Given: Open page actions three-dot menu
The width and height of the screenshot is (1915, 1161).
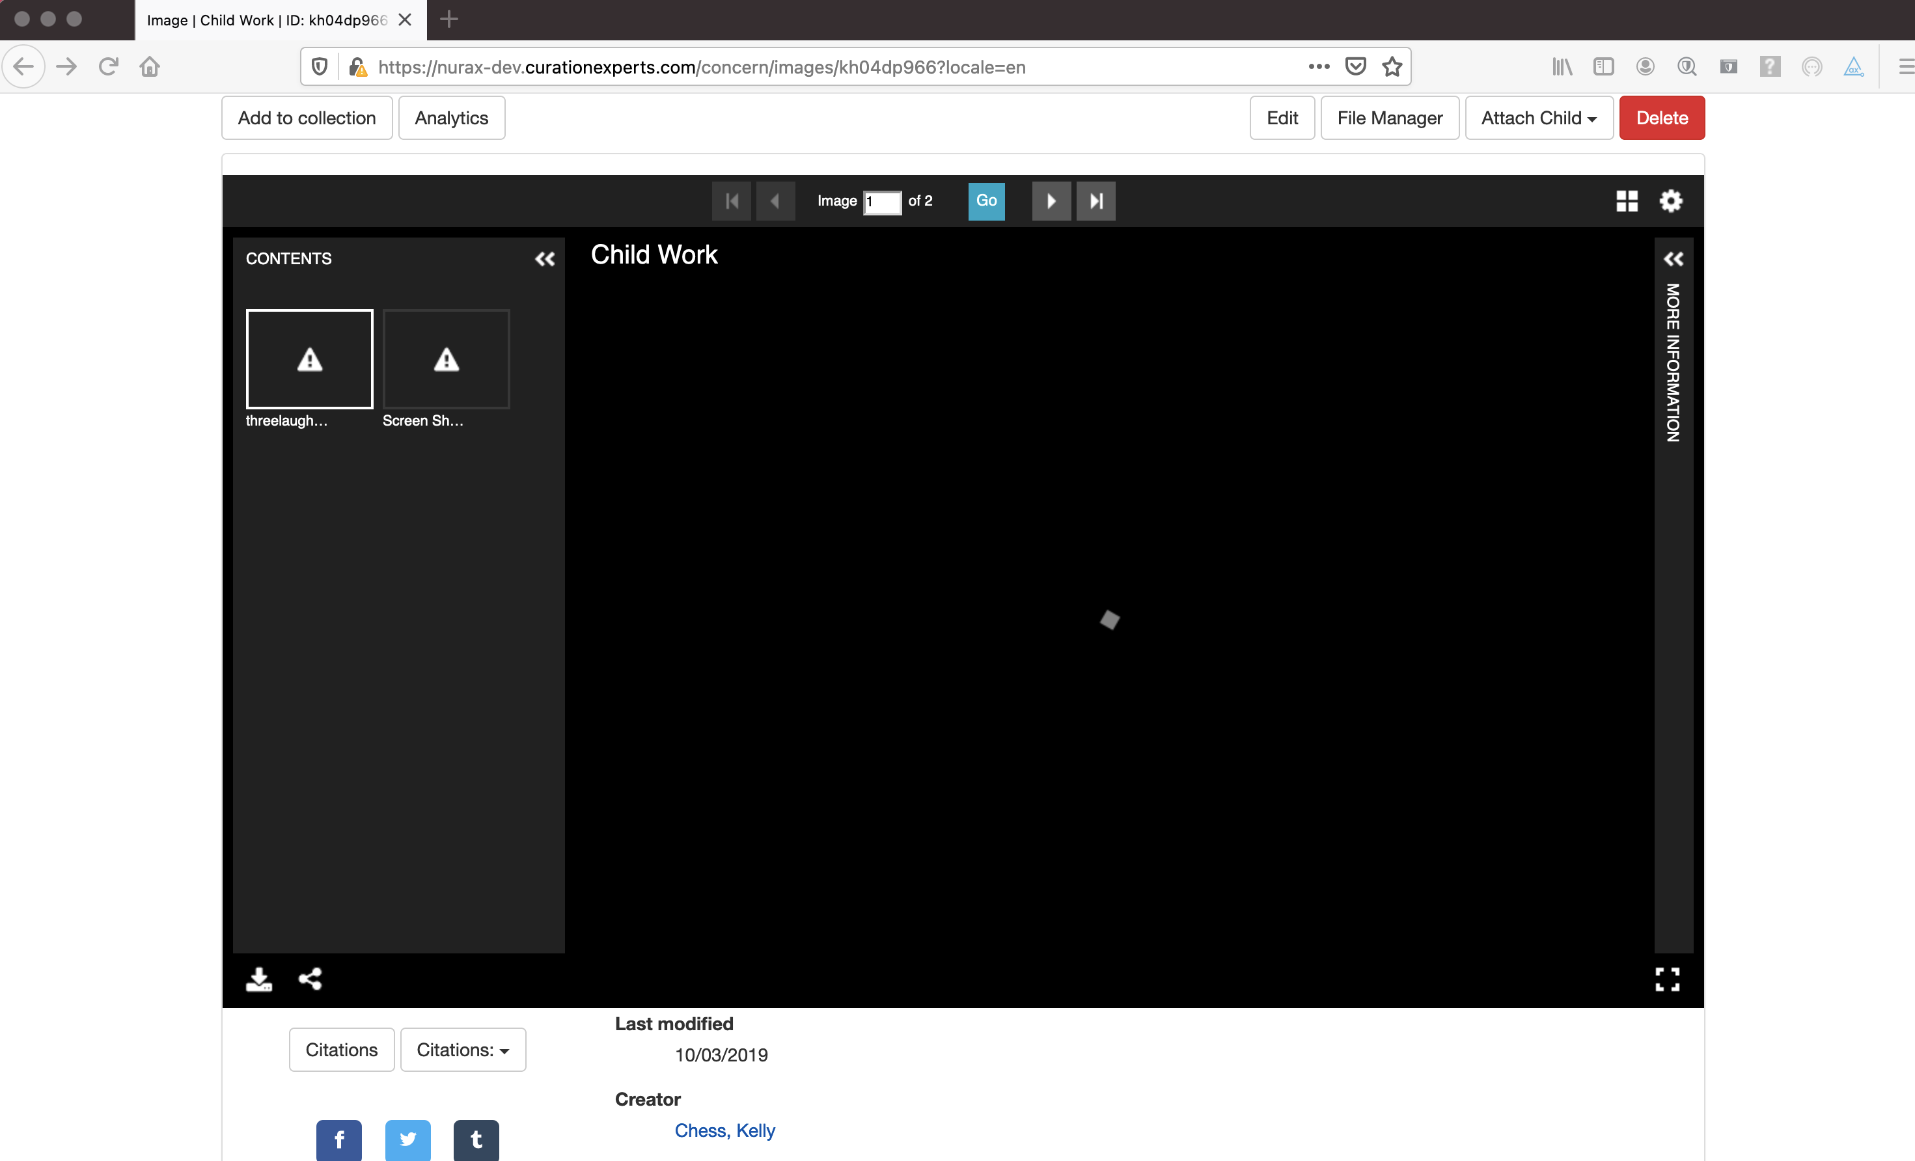Looking at the screenshot, I should 1319,67.
